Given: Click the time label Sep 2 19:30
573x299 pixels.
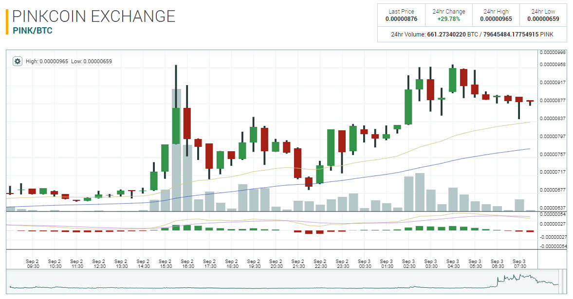Looking at the screenshot, I should pos(254,264).
